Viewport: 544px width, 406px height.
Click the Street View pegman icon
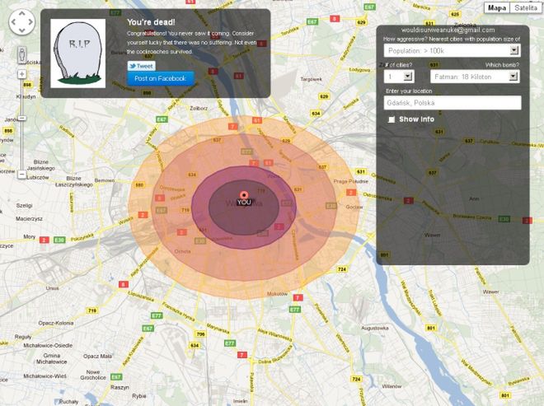pos(22,55)
